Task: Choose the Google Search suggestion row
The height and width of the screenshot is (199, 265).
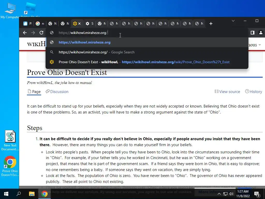Action: point(147,52)
